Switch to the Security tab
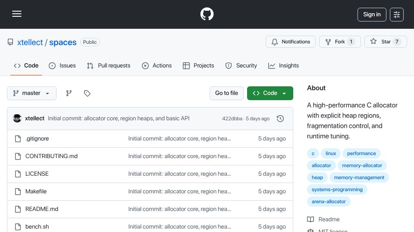This screenshot has width=414, height=232. click(241, 65)
